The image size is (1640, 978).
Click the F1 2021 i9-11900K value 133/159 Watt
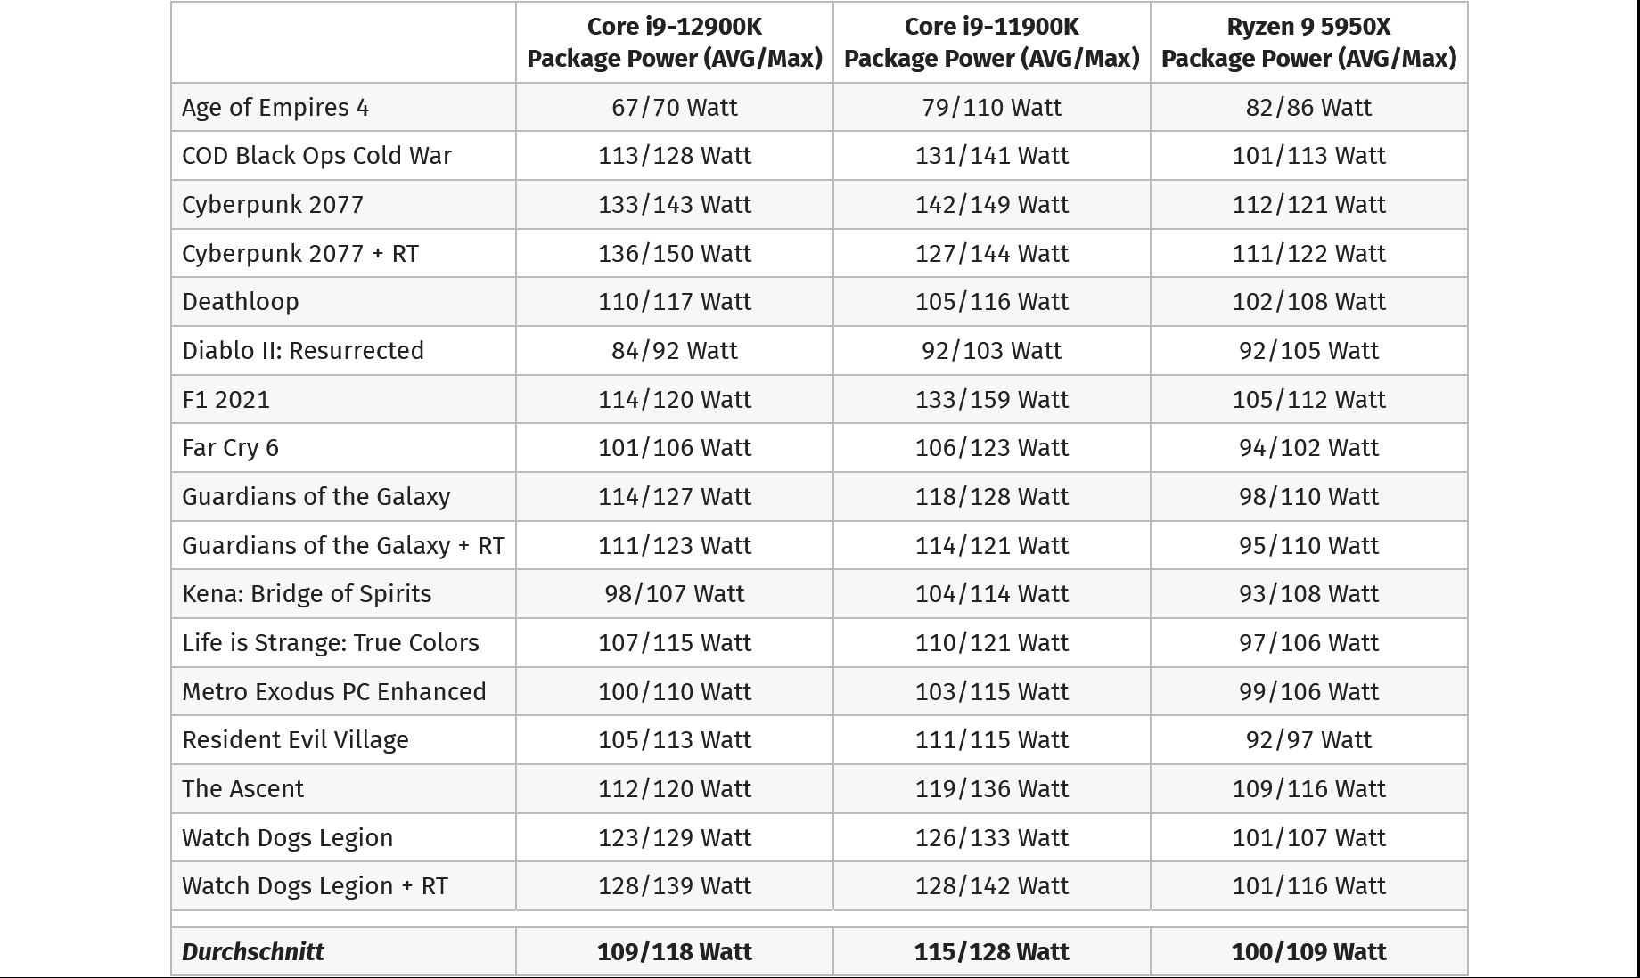coord(992,400)
